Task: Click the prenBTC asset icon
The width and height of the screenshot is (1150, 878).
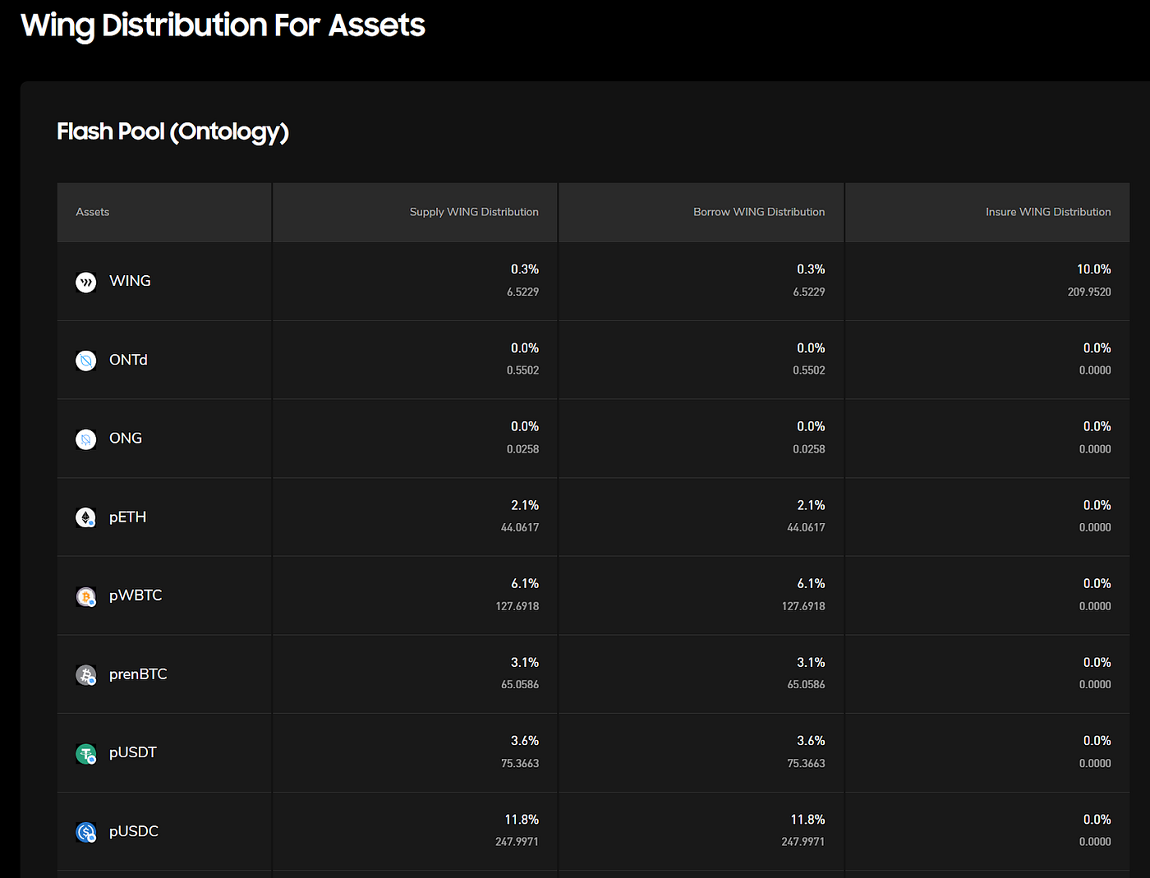Action: 85,674
